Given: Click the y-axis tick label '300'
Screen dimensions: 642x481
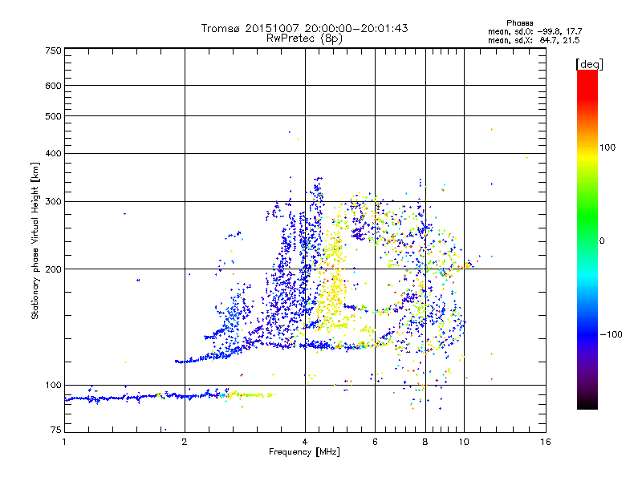Looking at the screenshot, I should [x=53, y=202].
